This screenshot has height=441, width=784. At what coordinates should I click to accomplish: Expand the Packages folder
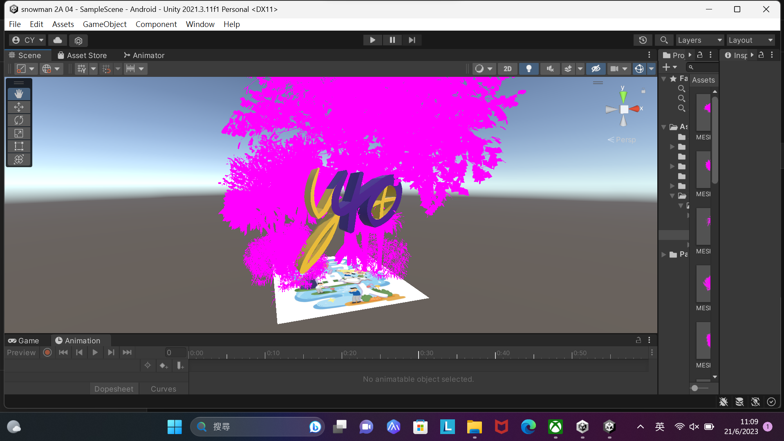(x=664, y=255)
